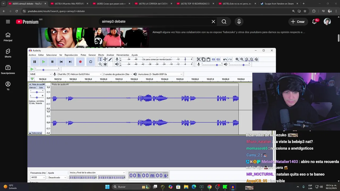Click the recording meter microphone icon
This screenshot has width=340, height=191.
pos(117,59)
